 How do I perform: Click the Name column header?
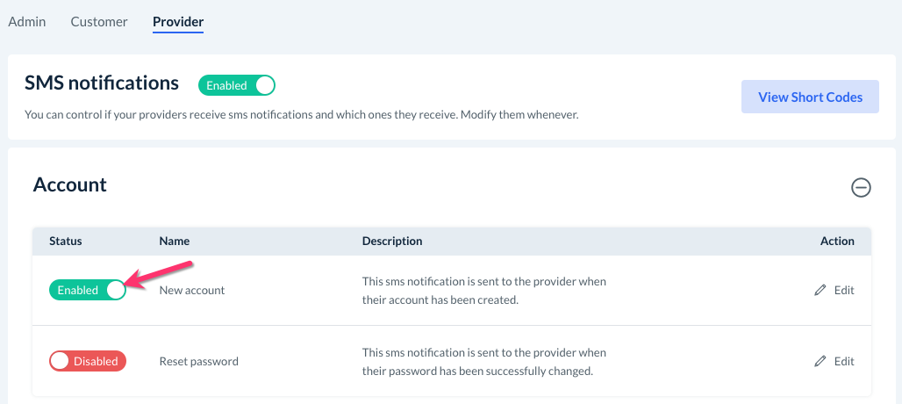[175, 241]
